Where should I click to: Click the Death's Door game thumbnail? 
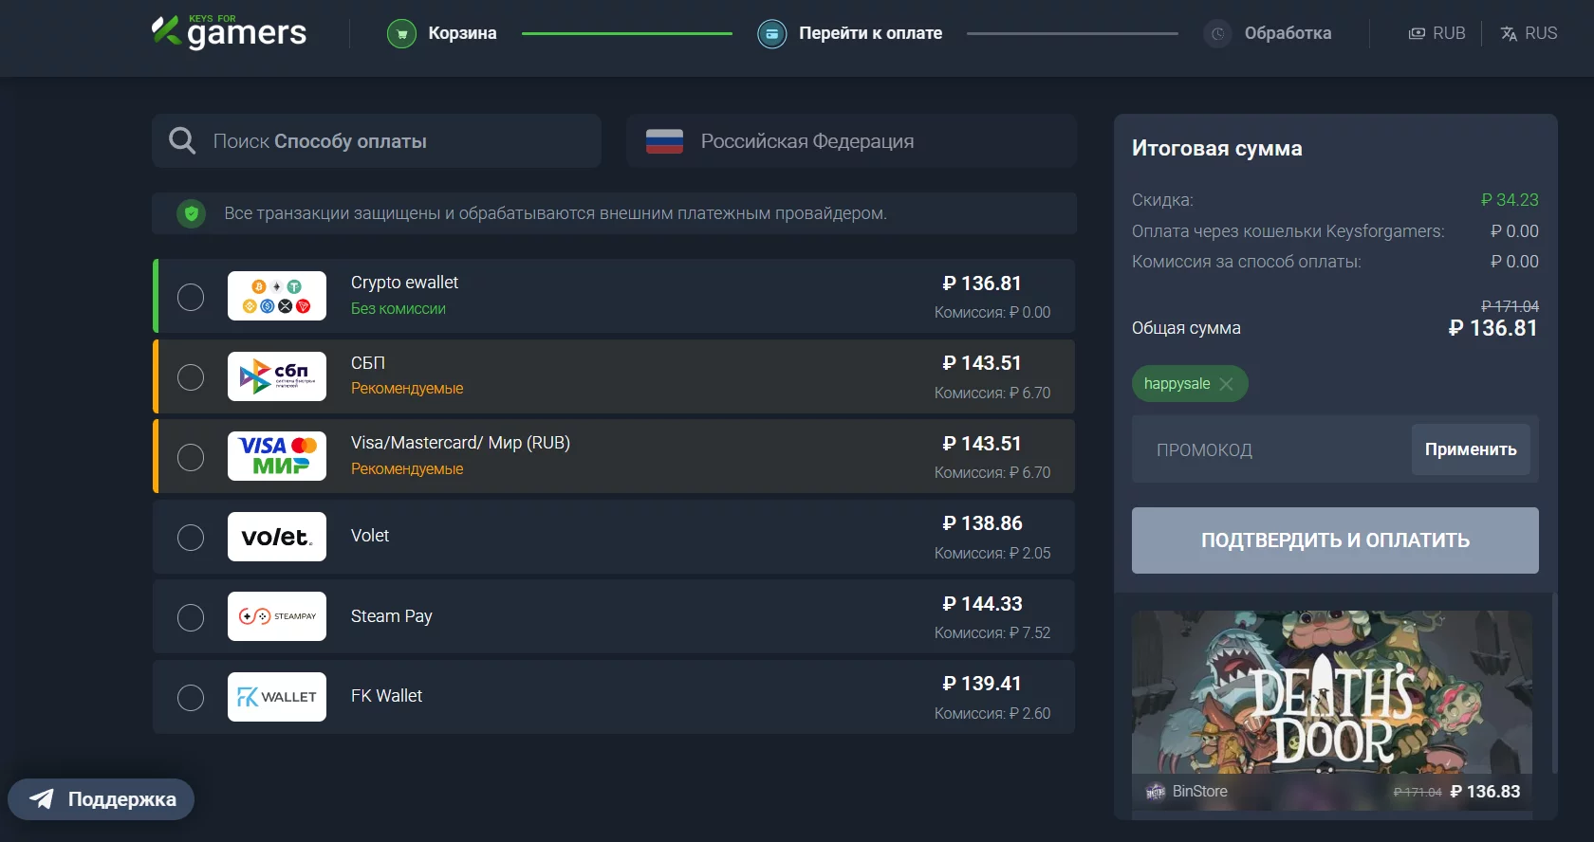[1332, 692]
